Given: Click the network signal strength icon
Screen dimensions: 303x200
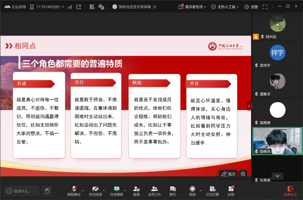Looking at the screenshot, I should point(70,7).
